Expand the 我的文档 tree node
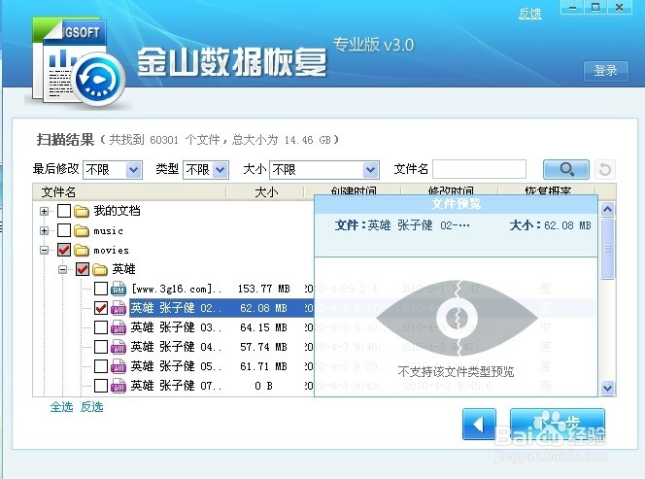 coord(44,211)
